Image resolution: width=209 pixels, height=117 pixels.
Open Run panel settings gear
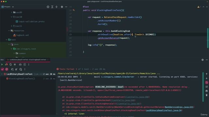click(x=202, y=60)
